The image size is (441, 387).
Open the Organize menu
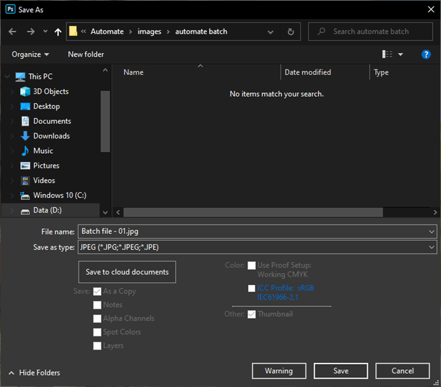coord(30,54)
